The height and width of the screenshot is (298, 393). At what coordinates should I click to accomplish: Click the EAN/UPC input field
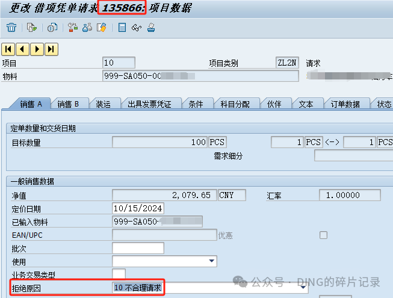164,235
